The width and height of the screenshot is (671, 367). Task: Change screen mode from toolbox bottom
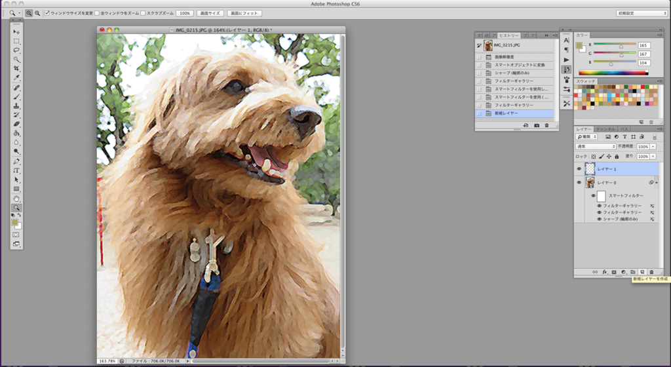pos(16,244)
